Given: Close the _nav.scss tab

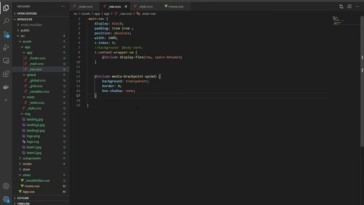Looking at the screenshot, I should point(126,6).
